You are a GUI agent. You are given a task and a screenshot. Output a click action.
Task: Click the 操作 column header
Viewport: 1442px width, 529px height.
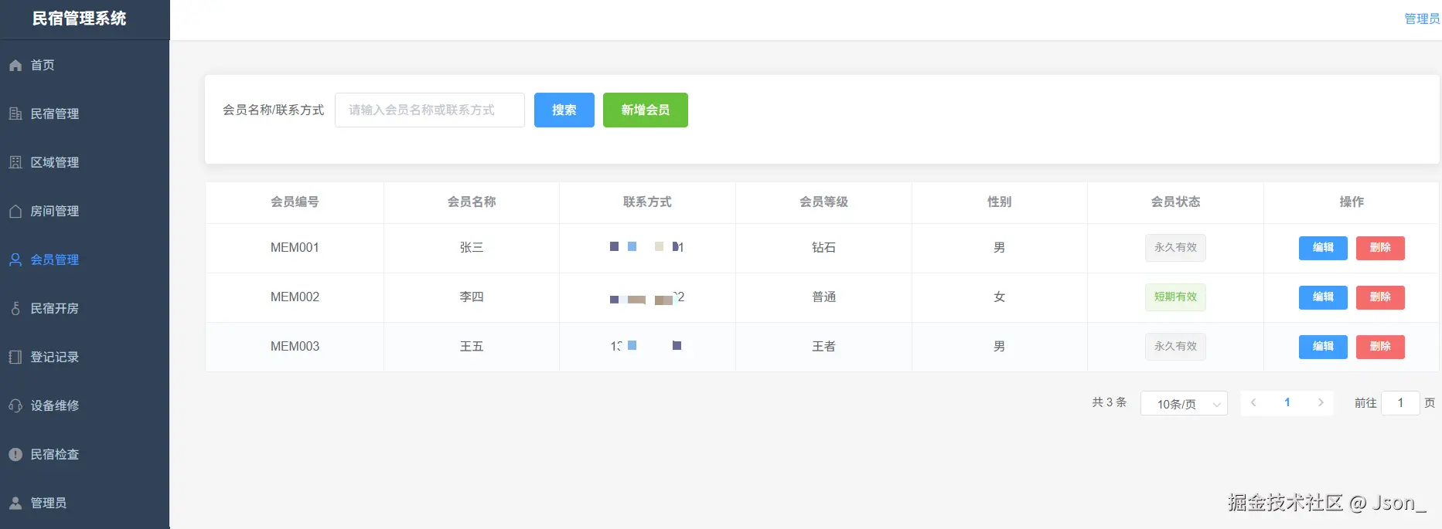pos(1352,202)
